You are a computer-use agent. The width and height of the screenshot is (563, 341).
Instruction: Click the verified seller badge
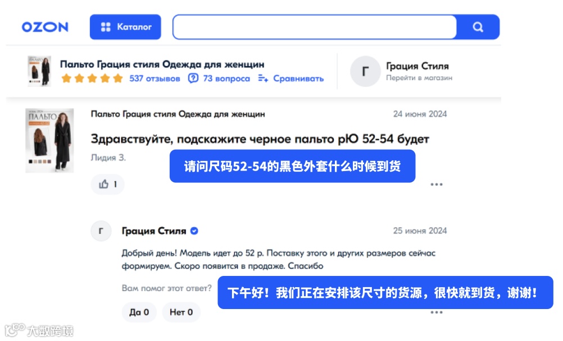[x=194, y=231]
